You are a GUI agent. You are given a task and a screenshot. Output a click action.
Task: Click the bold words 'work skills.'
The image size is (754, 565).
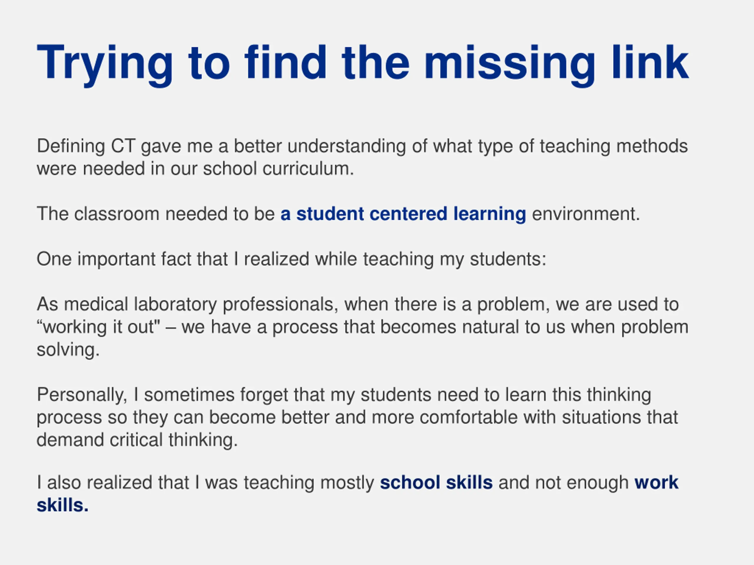(x=358, y=494)
